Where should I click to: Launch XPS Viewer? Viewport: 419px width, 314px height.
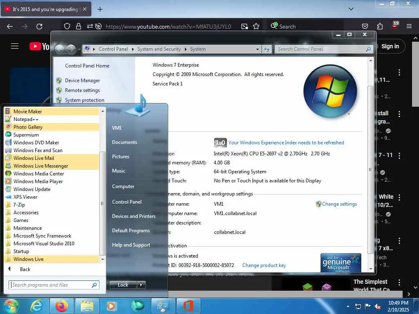pos(52,197)
